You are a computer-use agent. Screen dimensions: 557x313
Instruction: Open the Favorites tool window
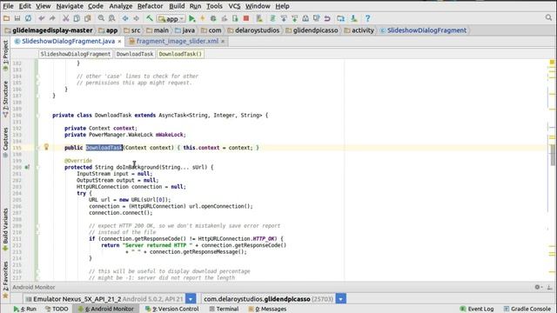coord(5,280)
